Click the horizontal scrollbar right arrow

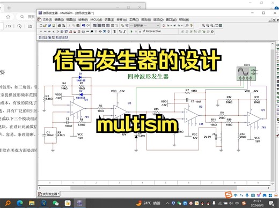pyautogui.click(x=268, y=188)
